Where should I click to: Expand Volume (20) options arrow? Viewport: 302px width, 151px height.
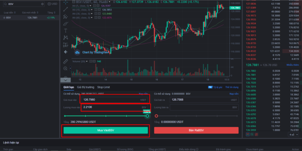point(87,62)
